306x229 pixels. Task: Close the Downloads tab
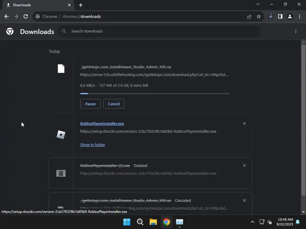click(69, 5)
